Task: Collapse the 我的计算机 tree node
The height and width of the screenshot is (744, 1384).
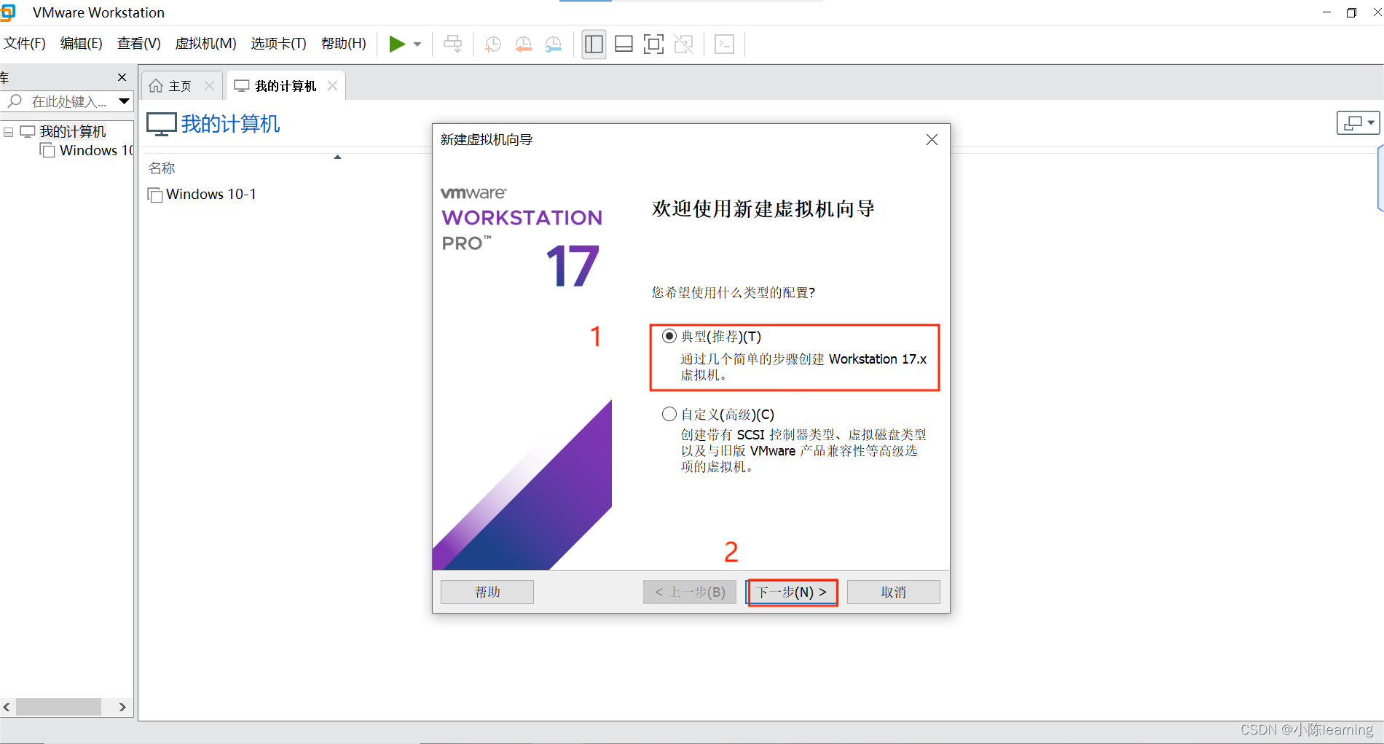Action: pyautogui.click(x=8, y=132)
